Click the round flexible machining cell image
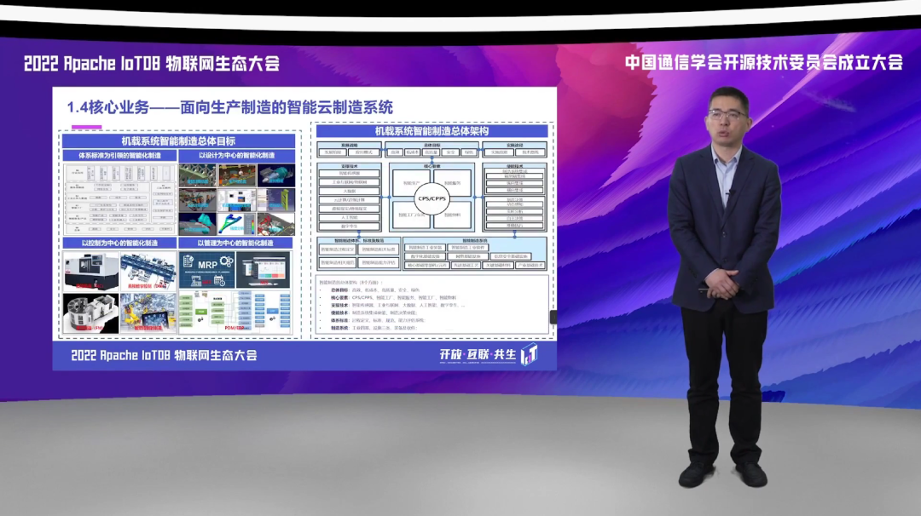This screenshot has width=921, height=516. tap(91, 313)
